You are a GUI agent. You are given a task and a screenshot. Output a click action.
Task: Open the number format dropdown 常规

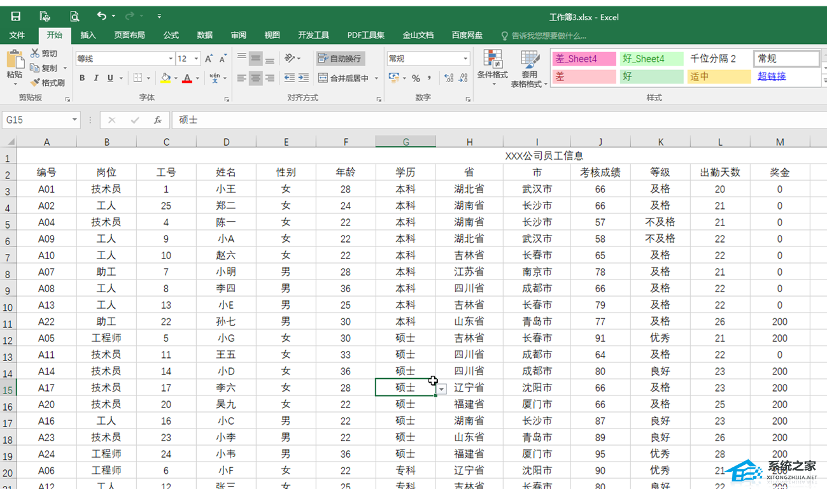pos(465,59)
